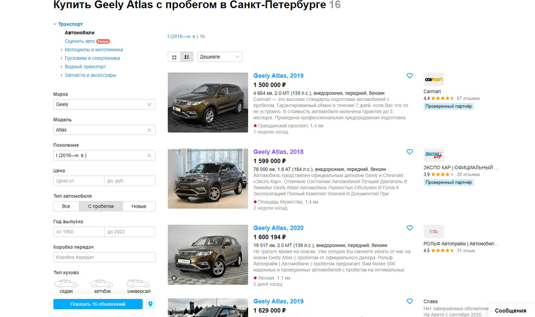Favorite the Geely Atlas 2020 listing
The image size is (535, 317).
pyautogui.click(x=410, y=228)
